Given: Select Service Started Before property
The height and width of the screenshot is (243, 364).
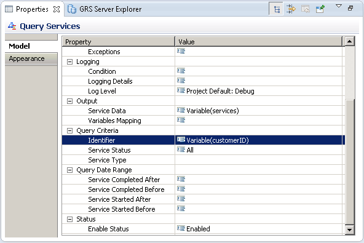Looking at the screenshot, I should point(122,209).
